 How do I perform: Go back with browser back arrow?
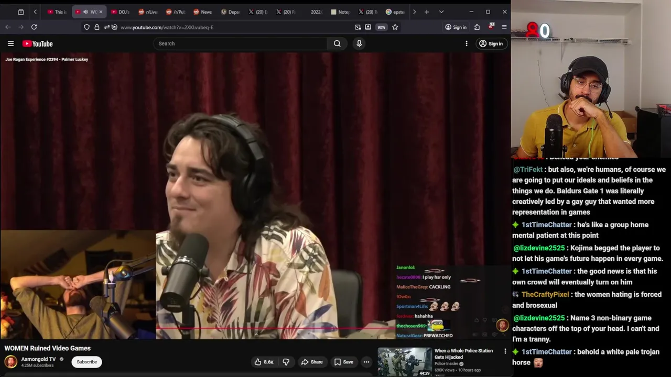8,27
